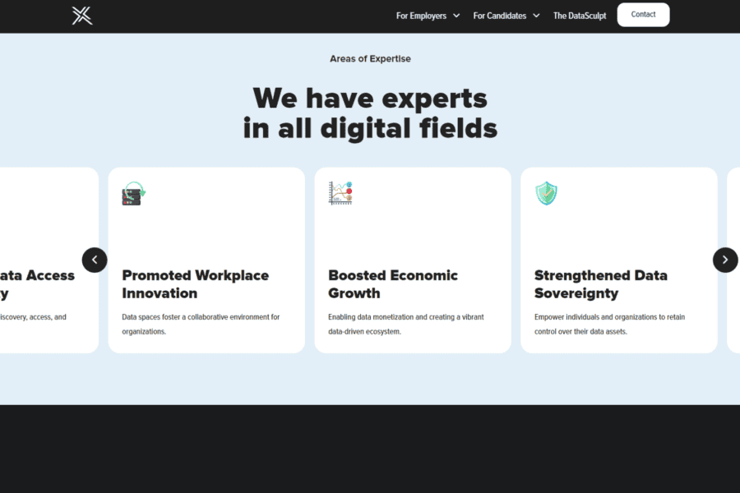Visit The DataSculpt link
Viewport: 740px width, 493px height.
coord(580,16)
